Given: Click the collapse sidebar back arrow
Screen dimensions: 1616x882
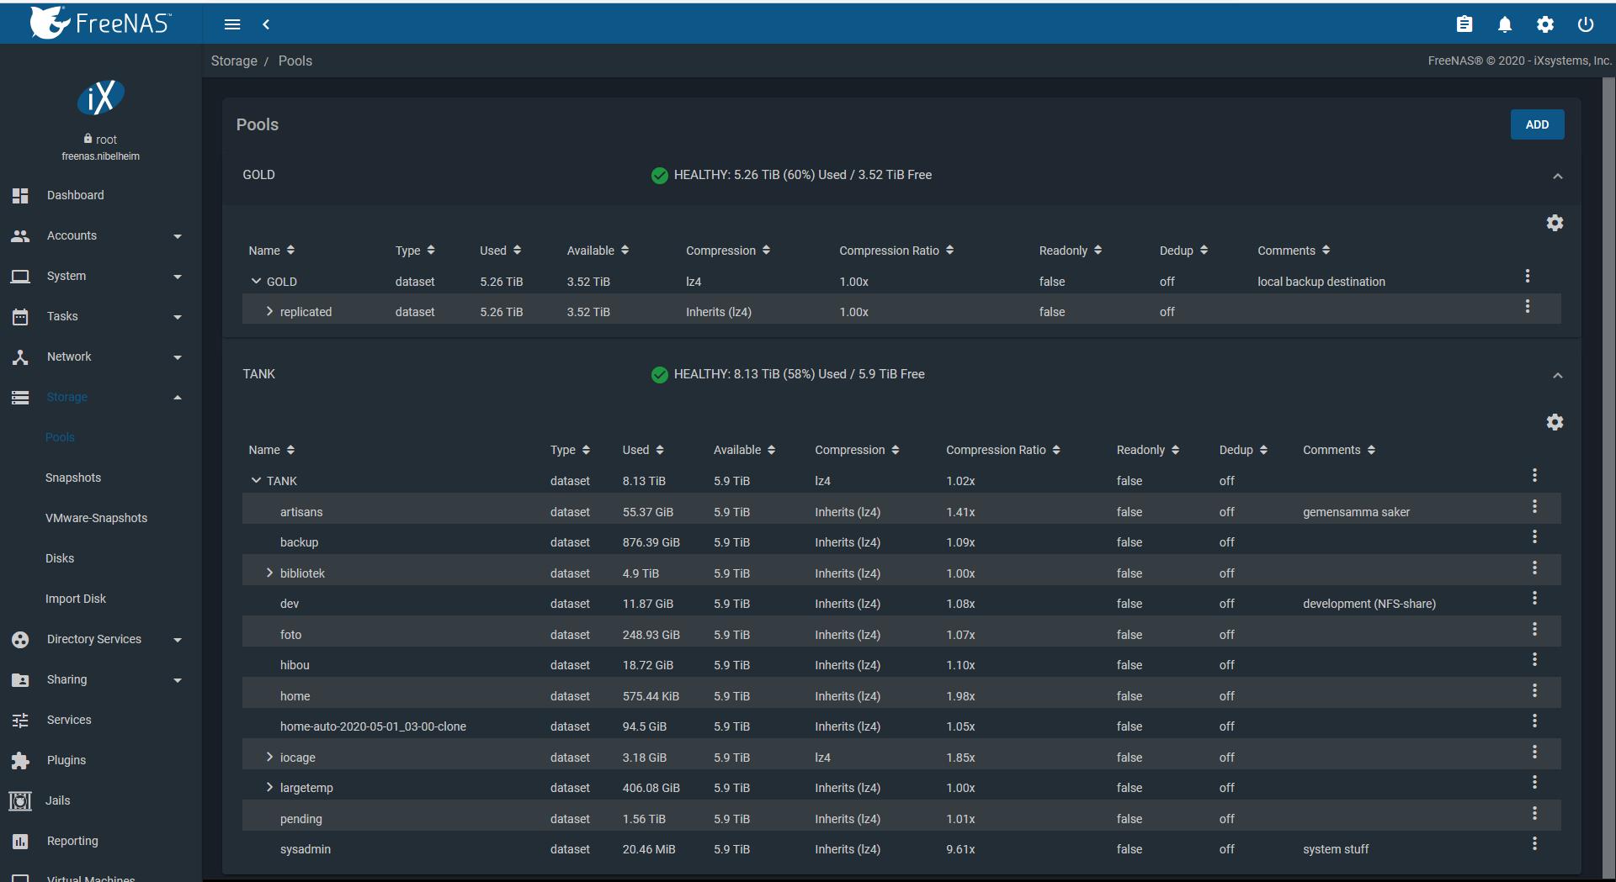Looking at the screenshot, I should [x=266, y=24].
